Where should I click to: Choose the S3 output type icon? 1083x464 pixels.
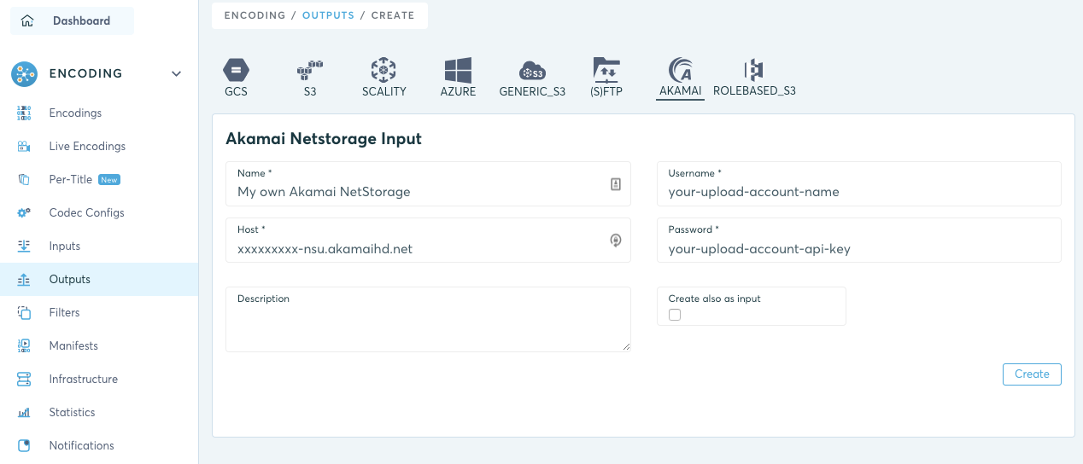[x=309, y=70]
